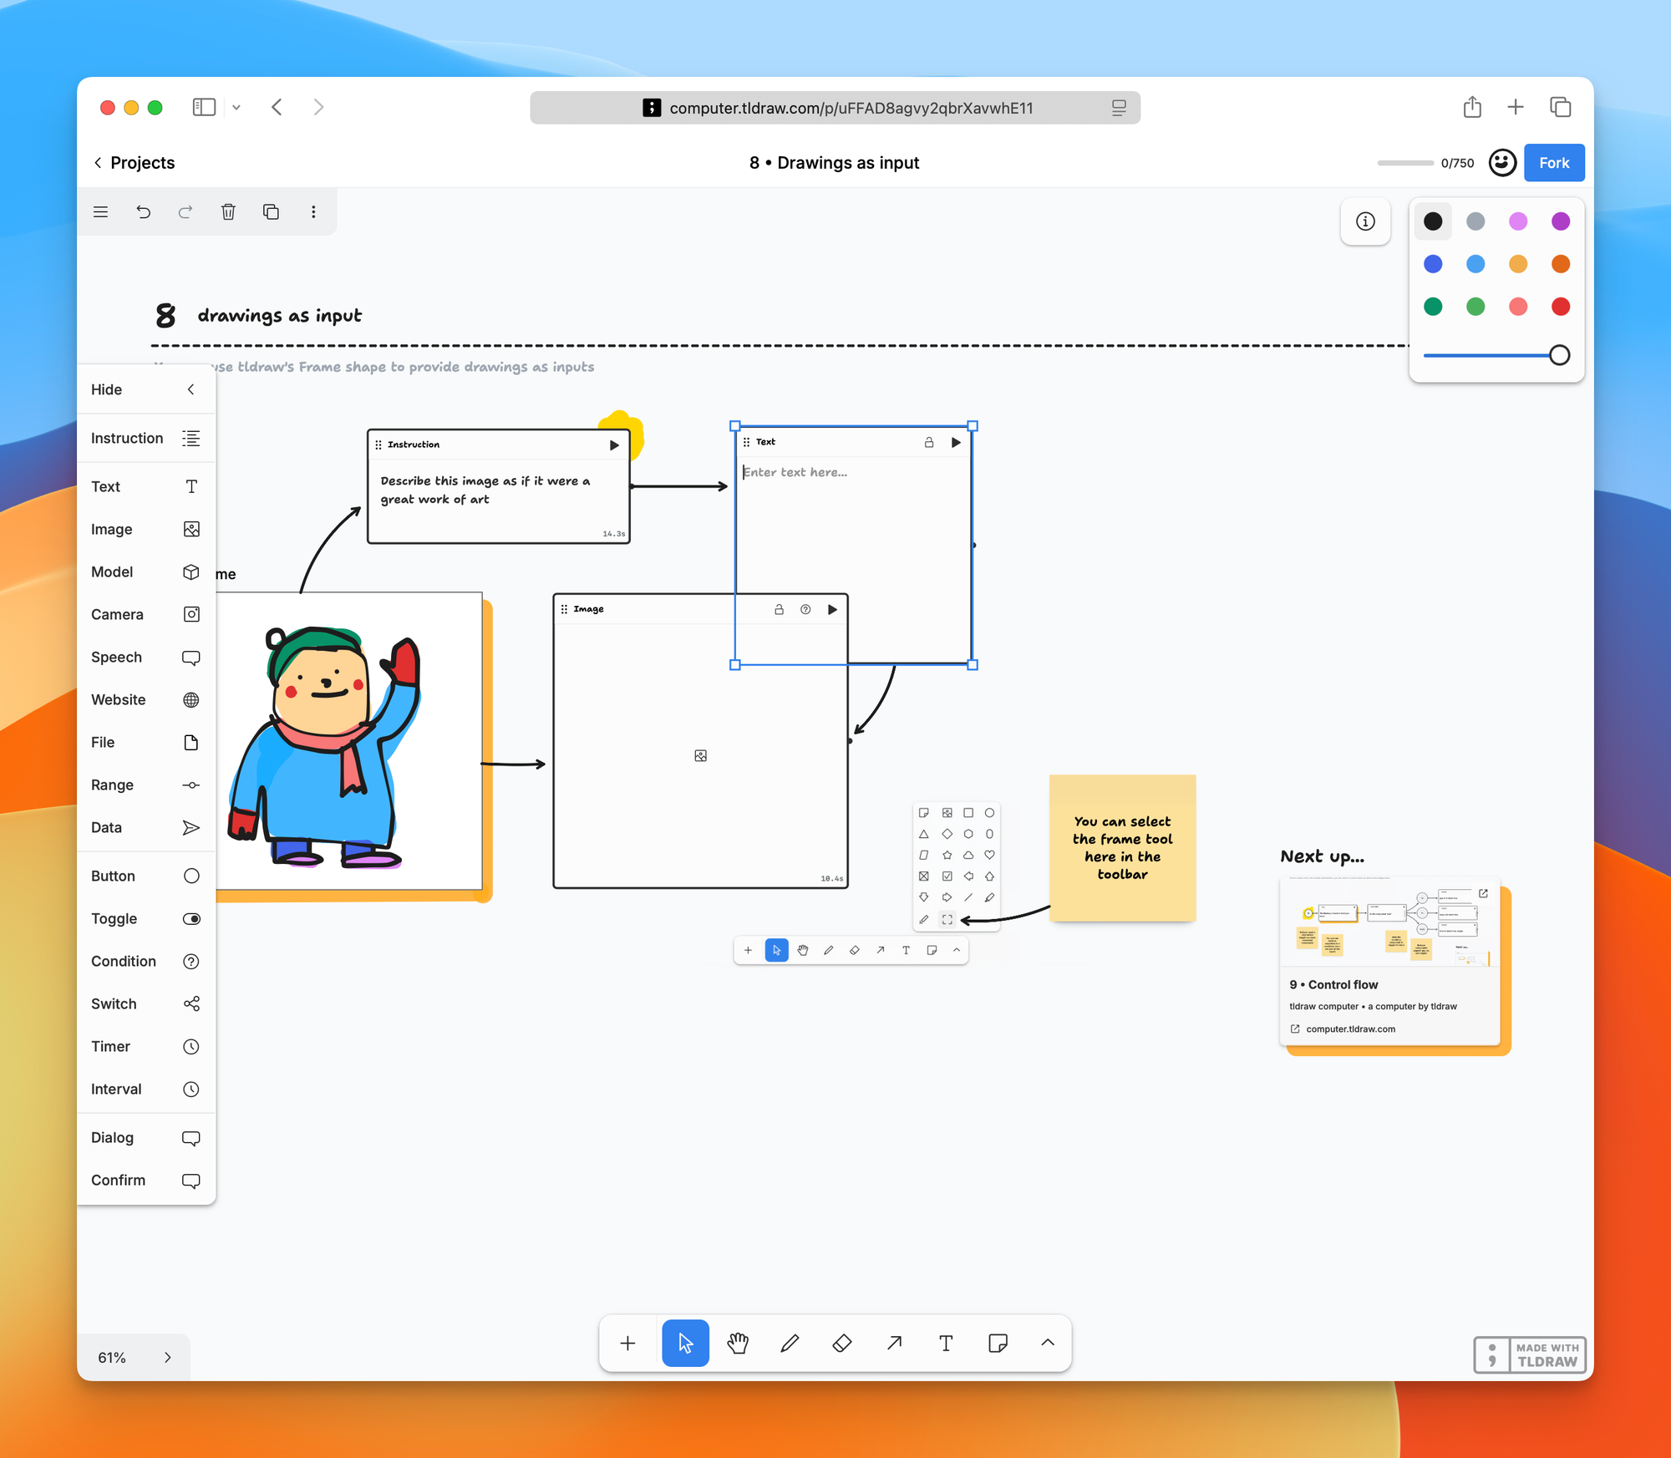The height and width of the screenshot is (1458, 1671).
Task: Click the Safari address bar
Action: [835, 108]
